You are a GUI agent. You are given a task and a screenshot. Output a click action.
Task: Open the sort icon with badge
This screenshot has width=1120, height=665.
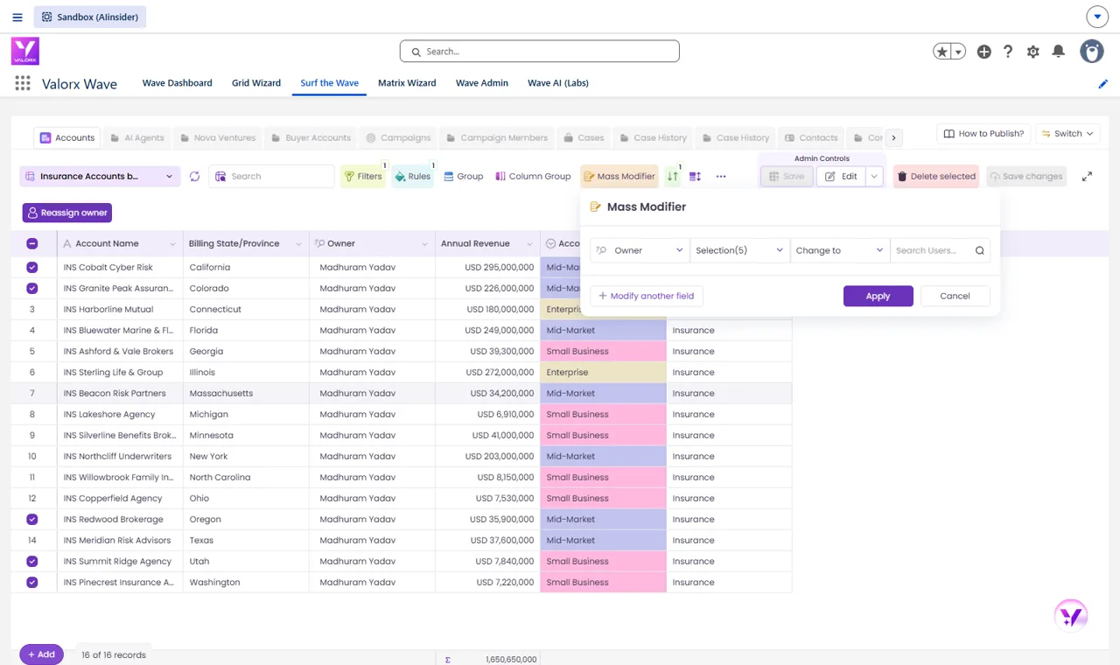[673, 176]
